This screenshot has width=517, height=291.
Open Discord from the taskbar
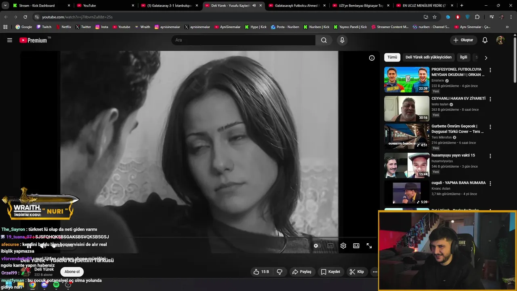point(44,285)
